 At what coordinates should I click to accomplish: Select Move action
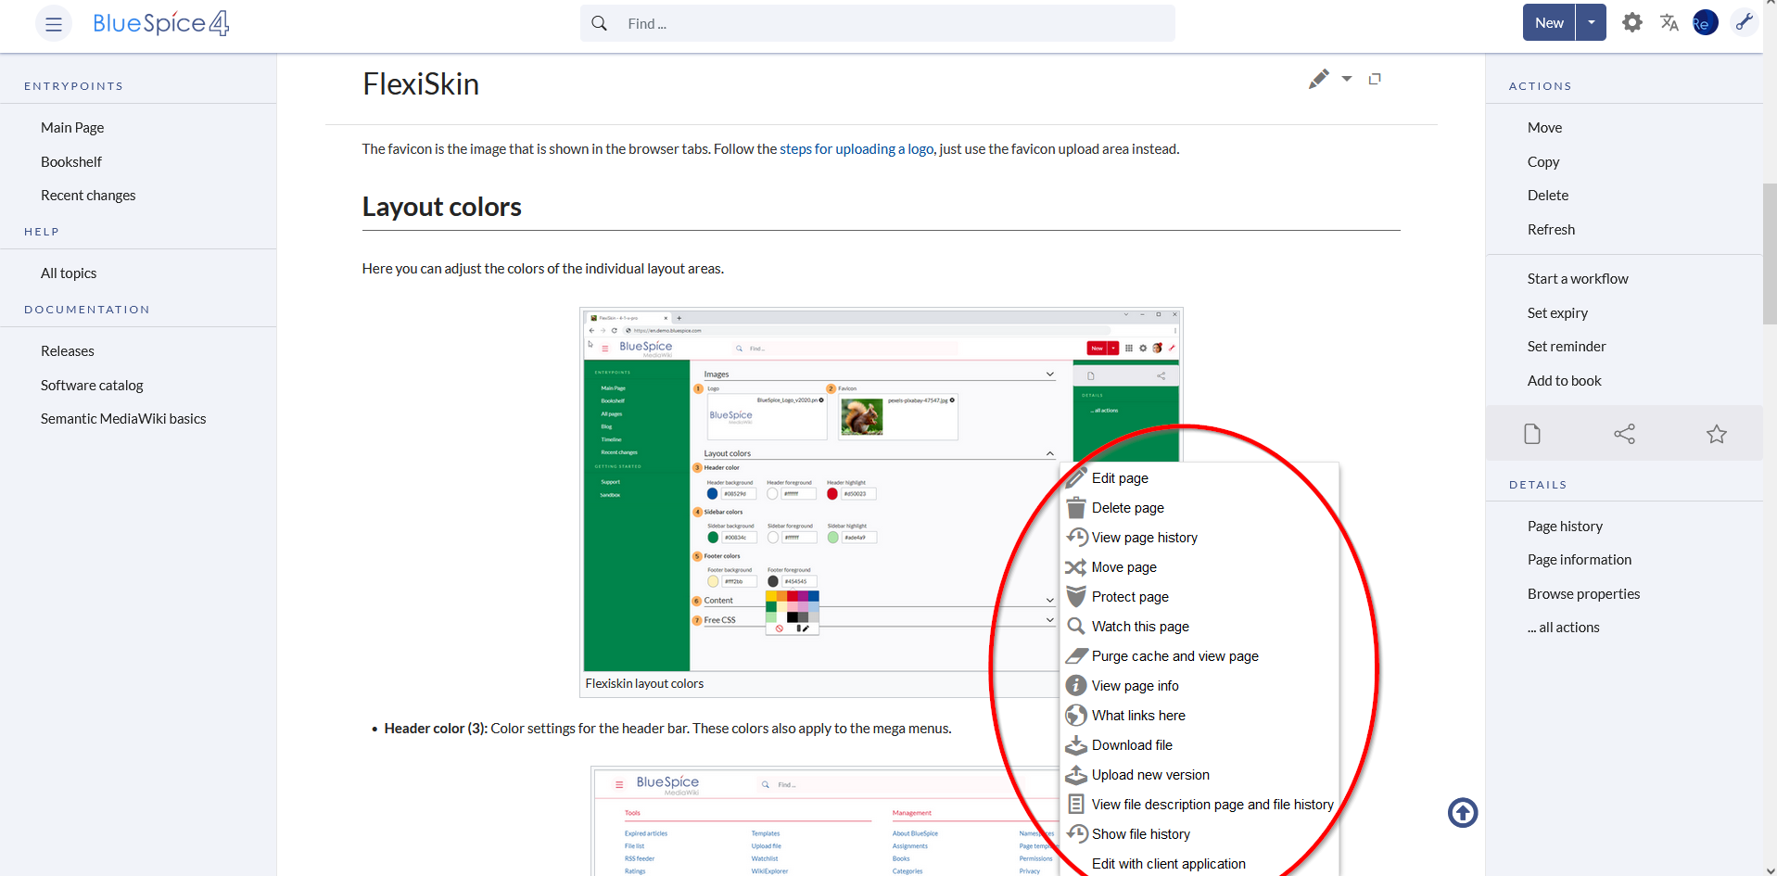1544,128
